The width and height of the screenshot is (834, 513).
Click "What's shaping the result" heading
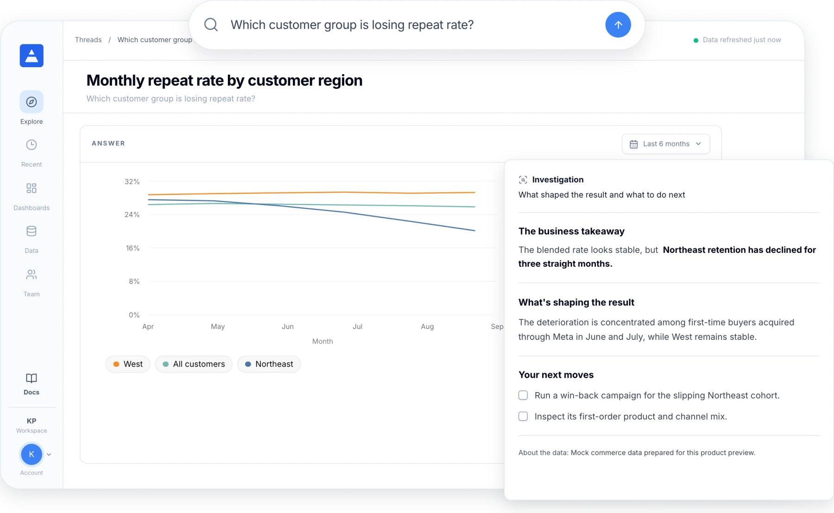pos(576,302)
